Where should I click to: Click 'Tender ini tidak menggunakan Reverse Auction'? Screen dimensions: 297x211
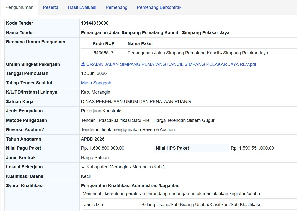coord(128,130)
